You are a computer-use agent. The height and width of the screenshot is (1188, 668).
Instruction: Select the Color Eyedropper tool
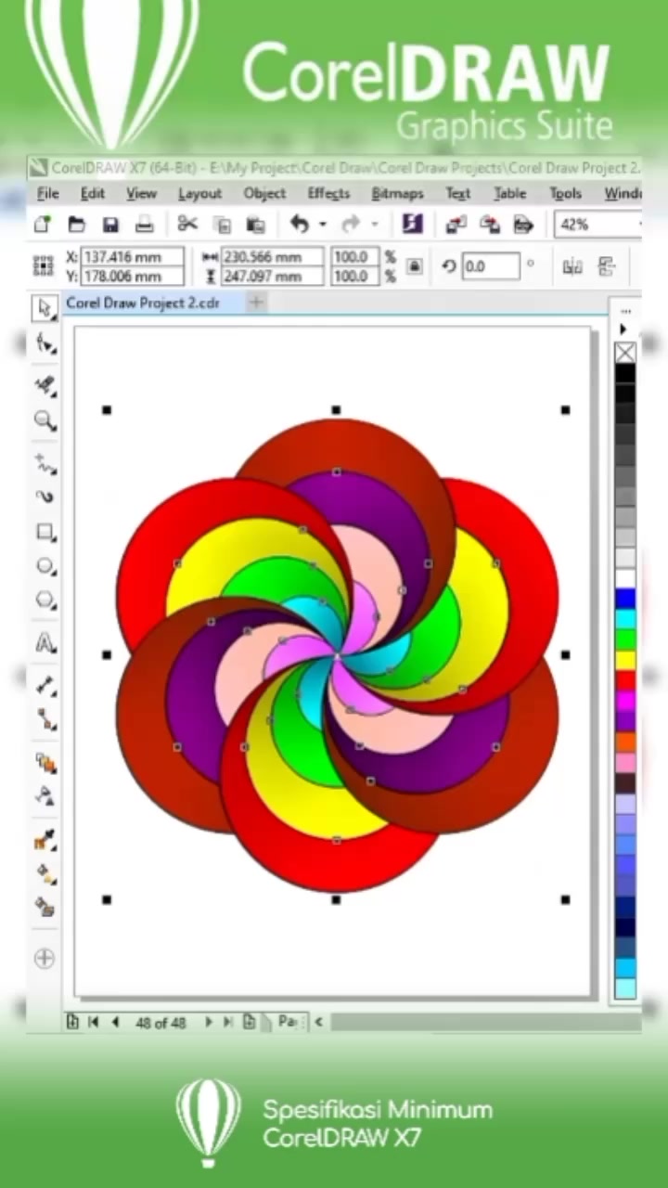(x=45, y=840)
